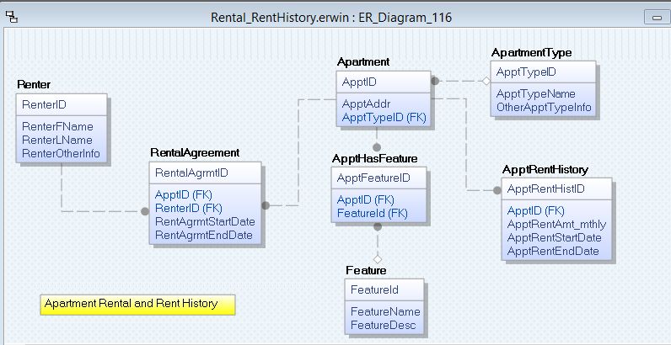Select the ApptRentHistID key field
671x345 pixels.
pyautogui.click(x=545, y=189)
